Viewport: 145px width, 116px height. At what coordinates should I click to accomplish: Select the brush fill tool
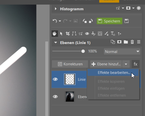106,33
